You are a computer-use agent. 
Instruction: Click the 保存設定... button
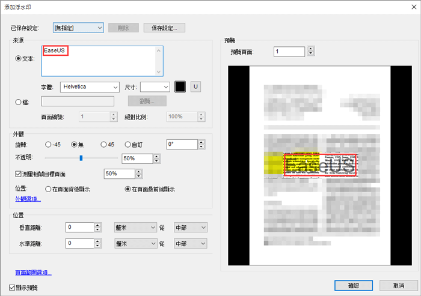[x=164, y=28]
